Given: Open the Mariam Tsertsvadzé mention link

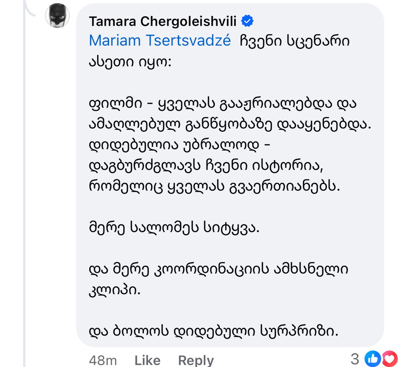Looking at the screenshot, I should 160,40.
